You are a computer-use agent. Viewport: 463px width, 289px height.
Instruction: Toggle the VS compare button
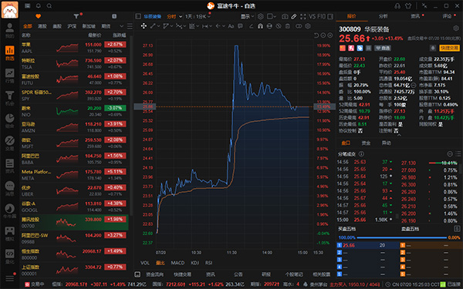pos(313,16)
